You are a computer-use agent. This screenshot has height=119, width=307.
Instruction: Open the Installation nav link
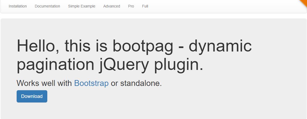(18, 6)
